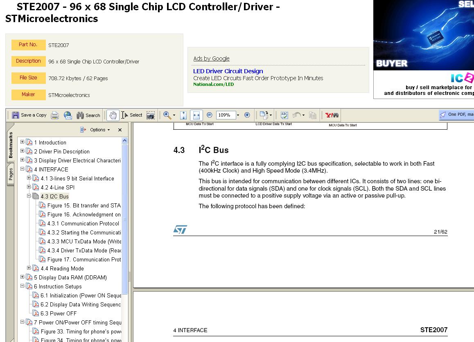Click the zoom in plus button
Screen dimensions: 474x342
point(247,115)
